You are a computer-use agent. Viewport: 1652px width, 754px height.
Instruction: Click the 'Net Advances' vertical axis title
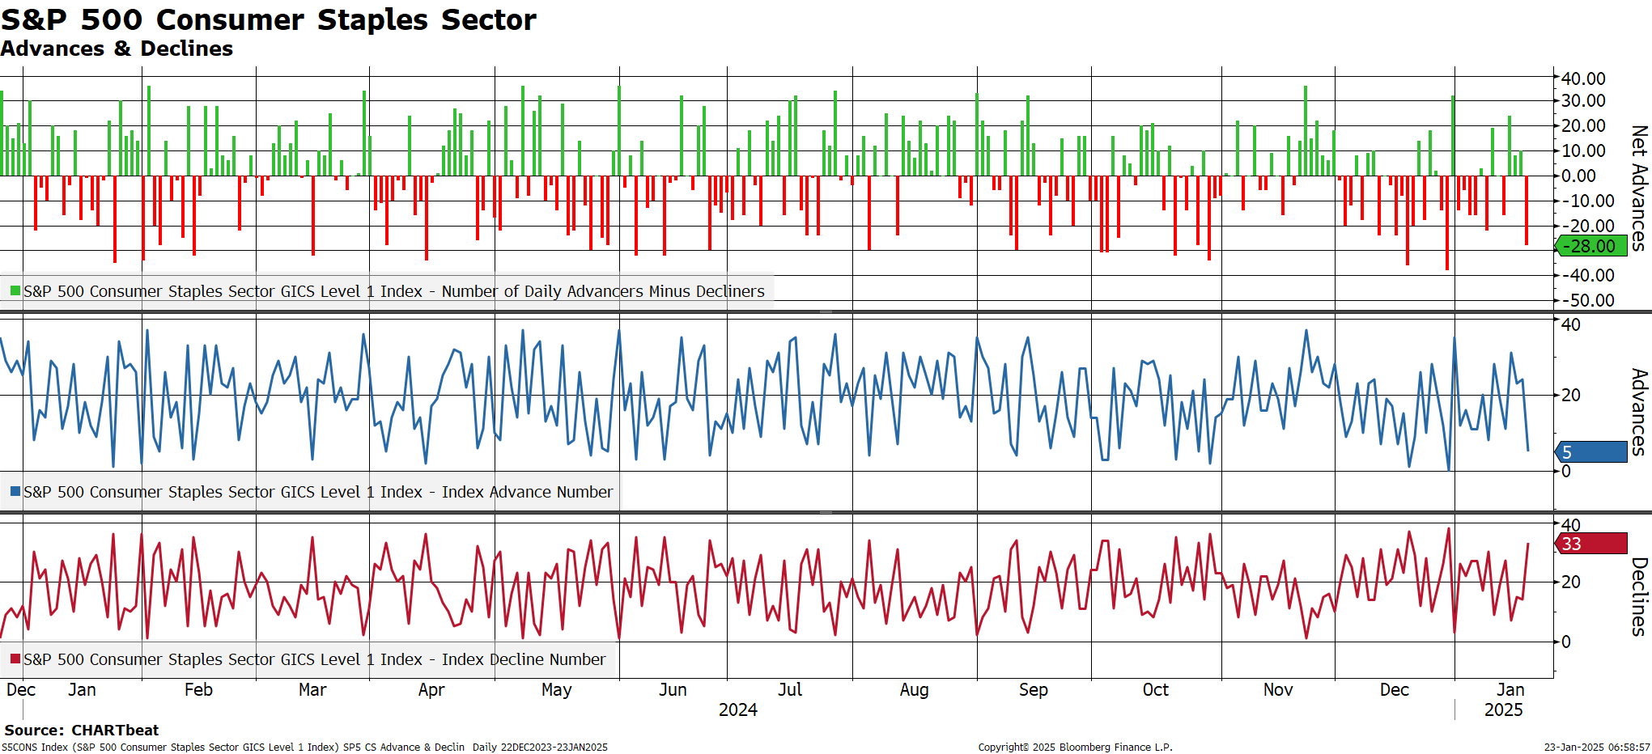pyautogui.click(x=1639, y=188)
